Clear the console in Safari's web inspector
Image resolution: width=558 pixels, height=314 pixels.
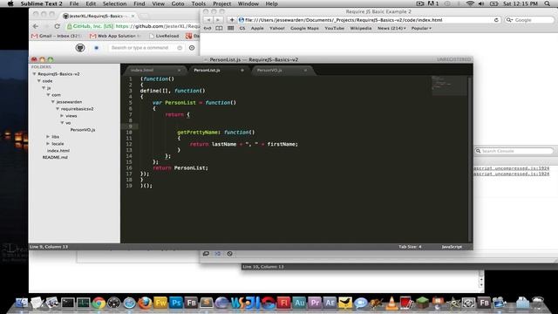[x=229, y=254]
